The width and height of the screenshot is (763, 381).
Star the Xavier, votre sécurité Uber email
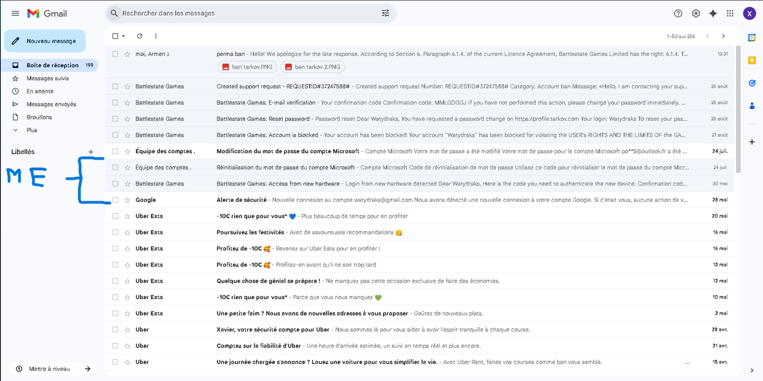point(127,330)
